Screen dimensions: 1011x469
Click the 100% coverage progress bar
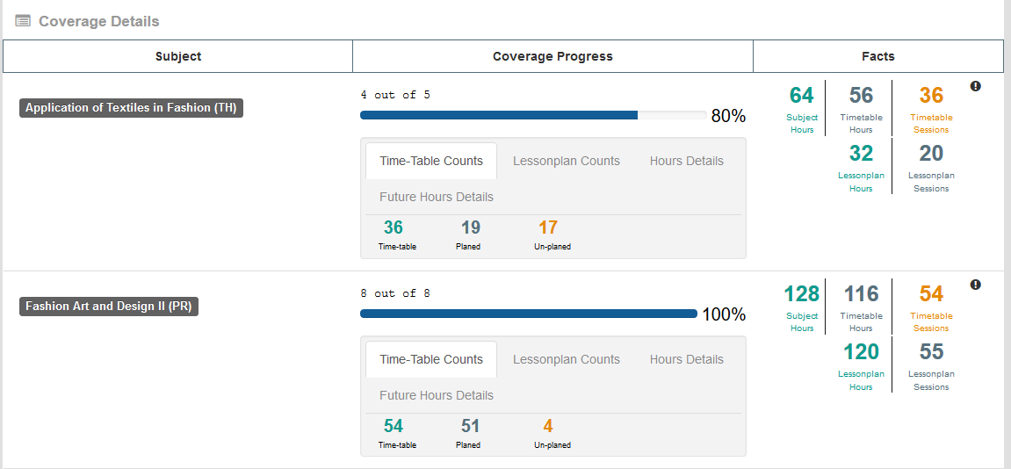click(x=529, y=314)
